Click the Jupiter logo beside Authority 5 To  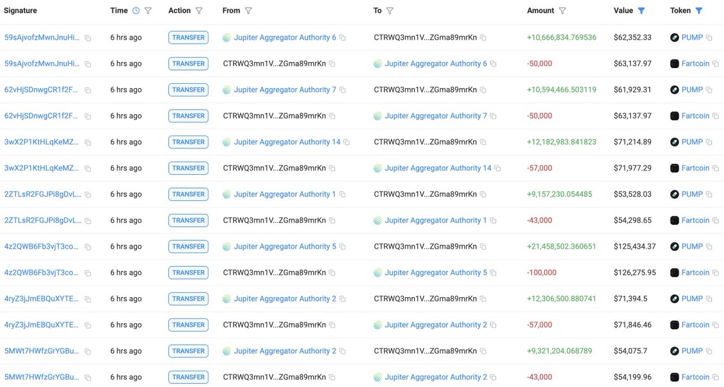click(x=378, y=272)
